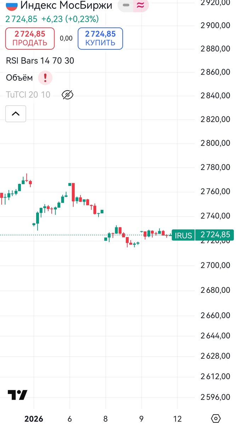Open the TradingView logo
This screenshot has height=426, width=236.
17,395
